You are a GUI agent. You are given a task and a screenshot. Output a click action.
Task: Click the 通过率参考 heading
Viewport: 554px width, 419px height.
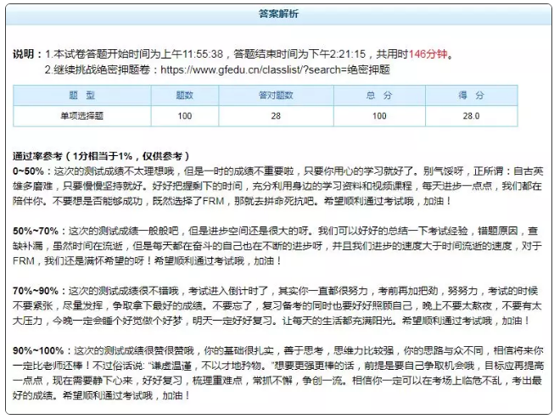coord(101,156)
